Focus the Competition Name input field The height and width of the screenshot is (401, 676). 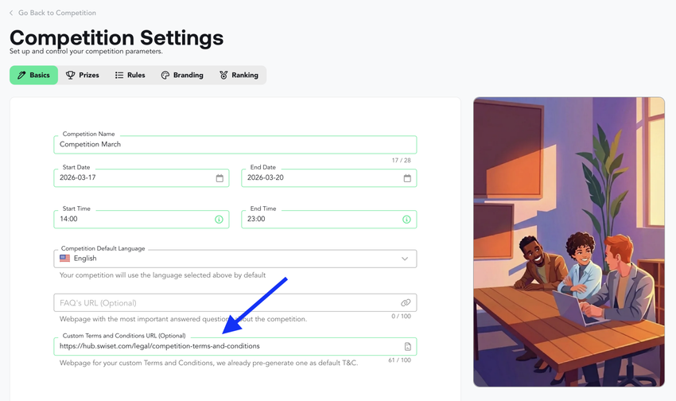tap(235, 145)
